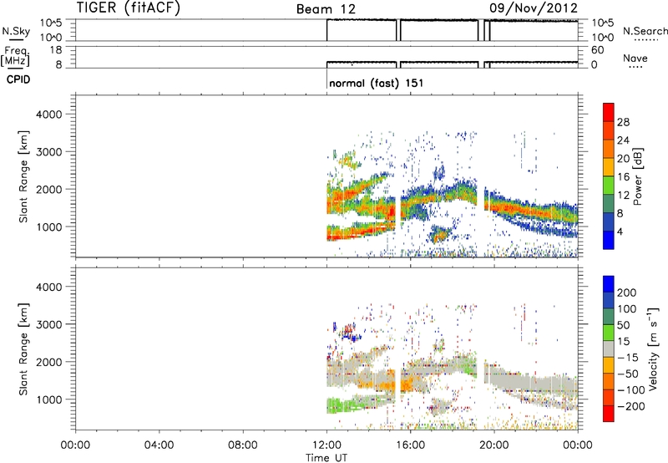668x463 pixels.
Task: Click the 100 label on the velocity colorbar
Action: pyautogui.click(x=627, y=309)
